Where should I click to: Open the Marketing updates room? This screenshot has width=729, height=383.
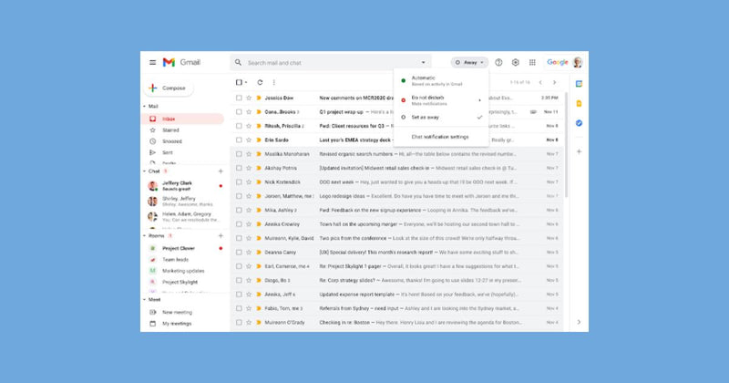click(x=182, y=271)
